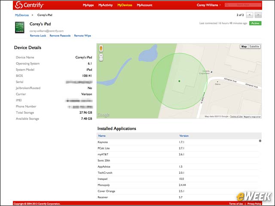
Task: Click the device location dot on map
Action: point(179,81)
